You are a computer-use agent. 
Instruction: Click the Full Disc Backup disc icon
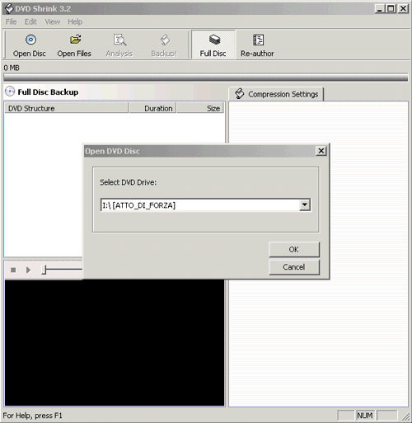tap(10, 92)
